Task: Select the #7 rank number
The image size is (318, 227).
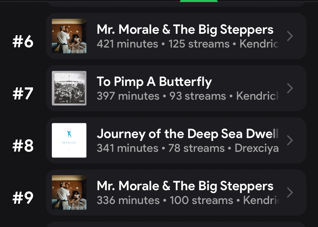Action: [x=23, y=94]
